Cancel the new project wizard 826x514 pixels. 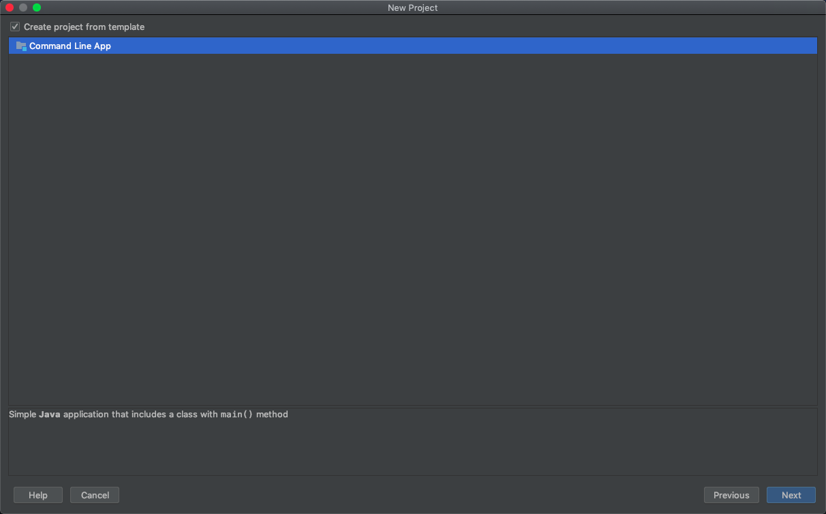pyautogui.click(x=94, y=495)
